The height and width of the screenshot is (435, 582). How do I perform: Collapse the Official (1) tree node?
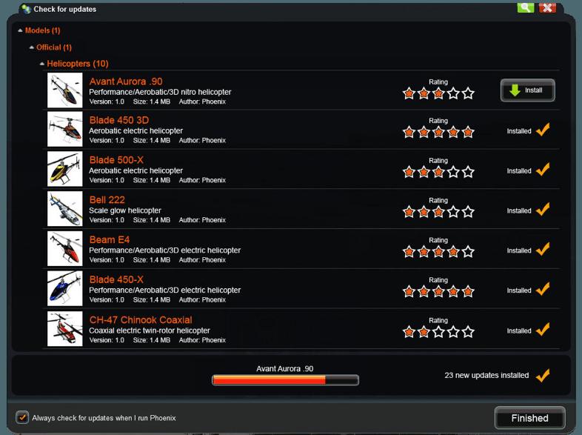pyautogui.click(x=32, y=47)
